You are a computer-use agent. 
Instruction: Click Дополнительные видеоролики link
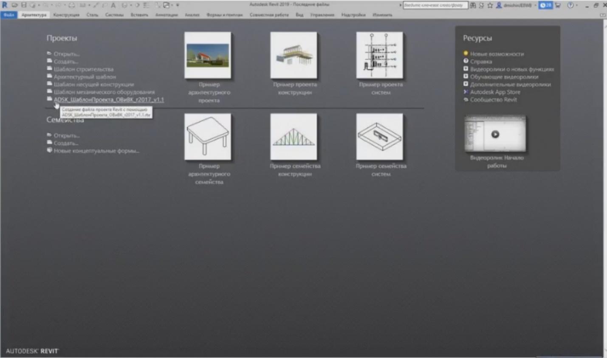coord(510,85)
